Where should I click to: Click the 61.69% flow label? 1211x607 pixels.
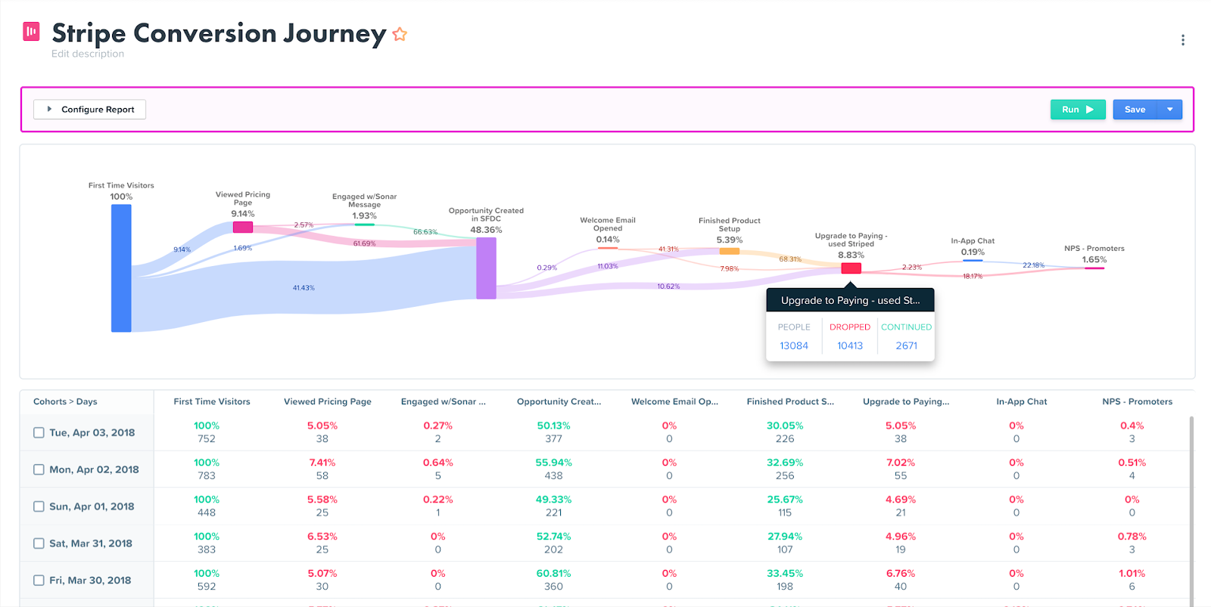click(364, 243)
